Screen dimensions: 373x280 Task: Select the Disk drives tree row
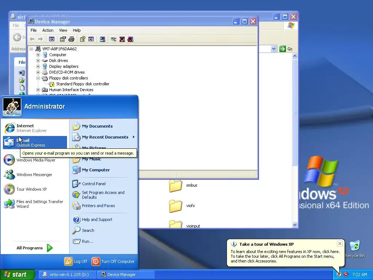coord(59,61)
